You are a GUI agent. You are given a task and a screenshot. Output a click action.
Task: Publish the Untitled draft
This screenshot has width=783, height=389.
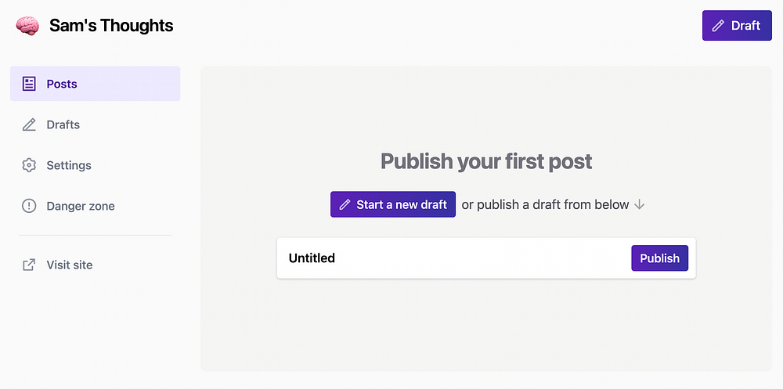[659, 258]
